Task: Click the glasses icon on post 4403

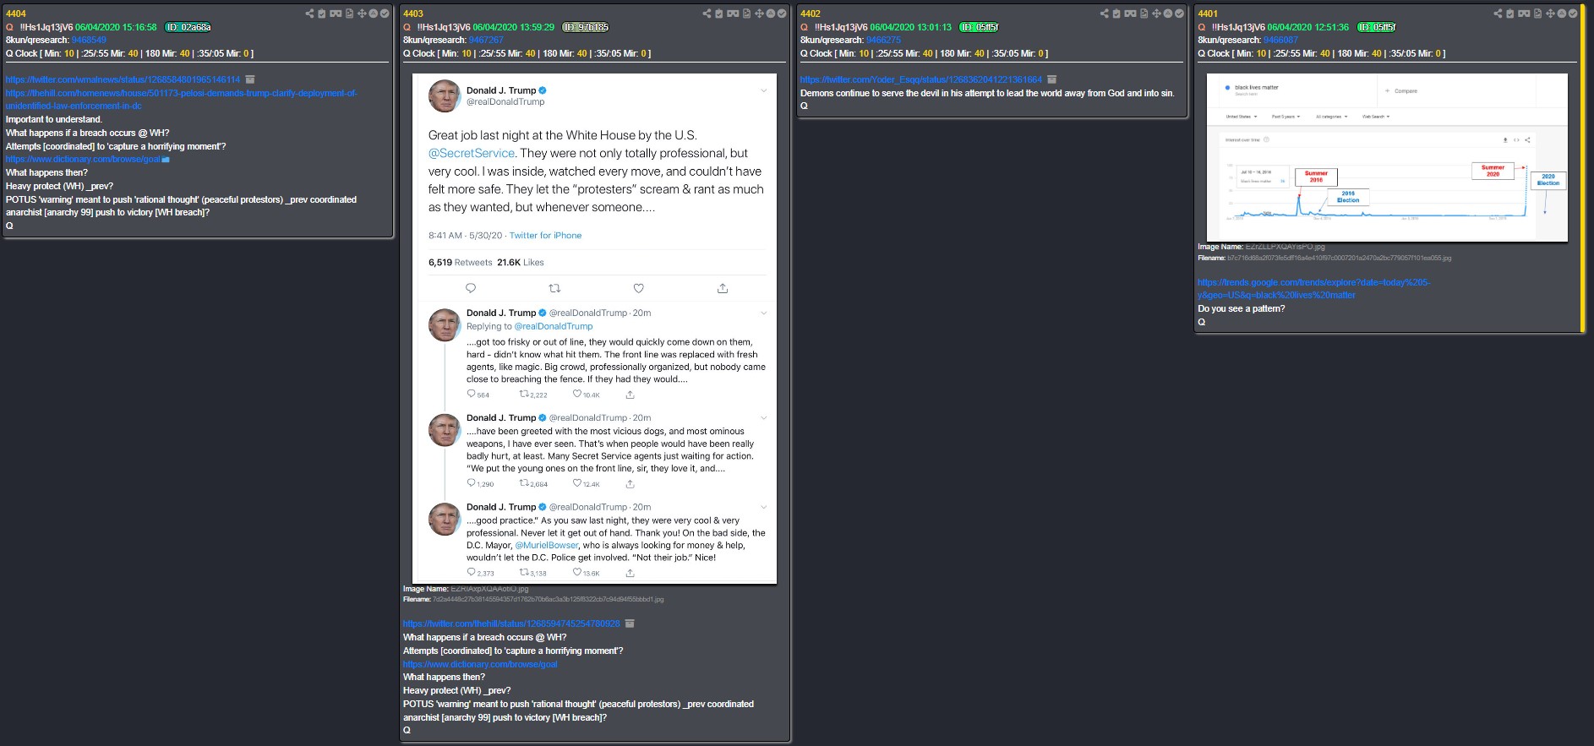Action: (733, 14)
